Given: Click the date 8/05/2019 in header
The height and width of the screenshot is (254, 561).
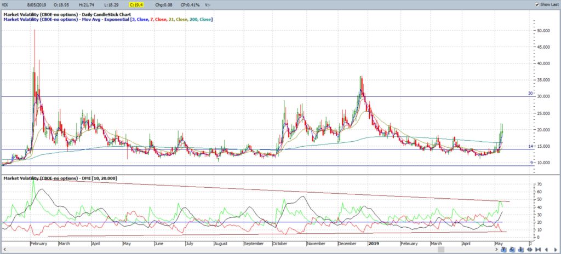Looking at the screenshot, I should [x=37, y=4].
